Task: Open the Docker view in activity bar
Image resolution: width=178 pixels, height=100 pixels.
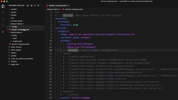Action: 3,32
